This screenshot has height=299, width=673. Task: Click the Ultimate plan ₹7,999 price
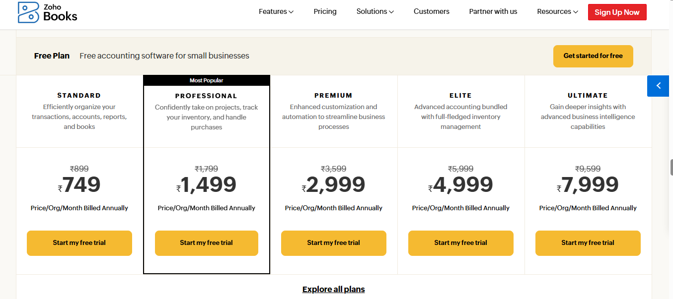point(588,185)
